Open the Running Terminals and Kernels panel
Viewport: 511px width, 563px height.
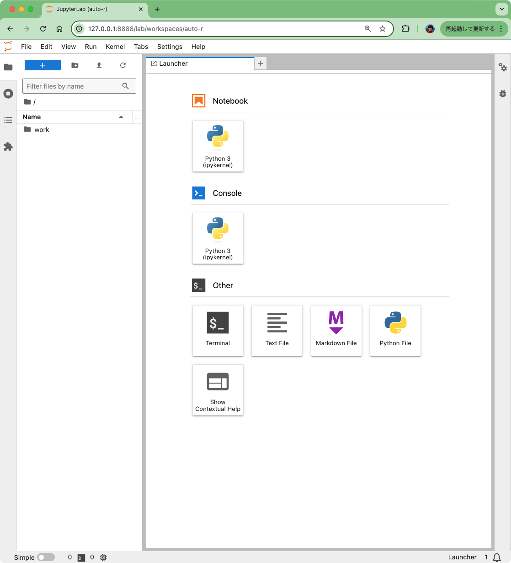point(8,94)
